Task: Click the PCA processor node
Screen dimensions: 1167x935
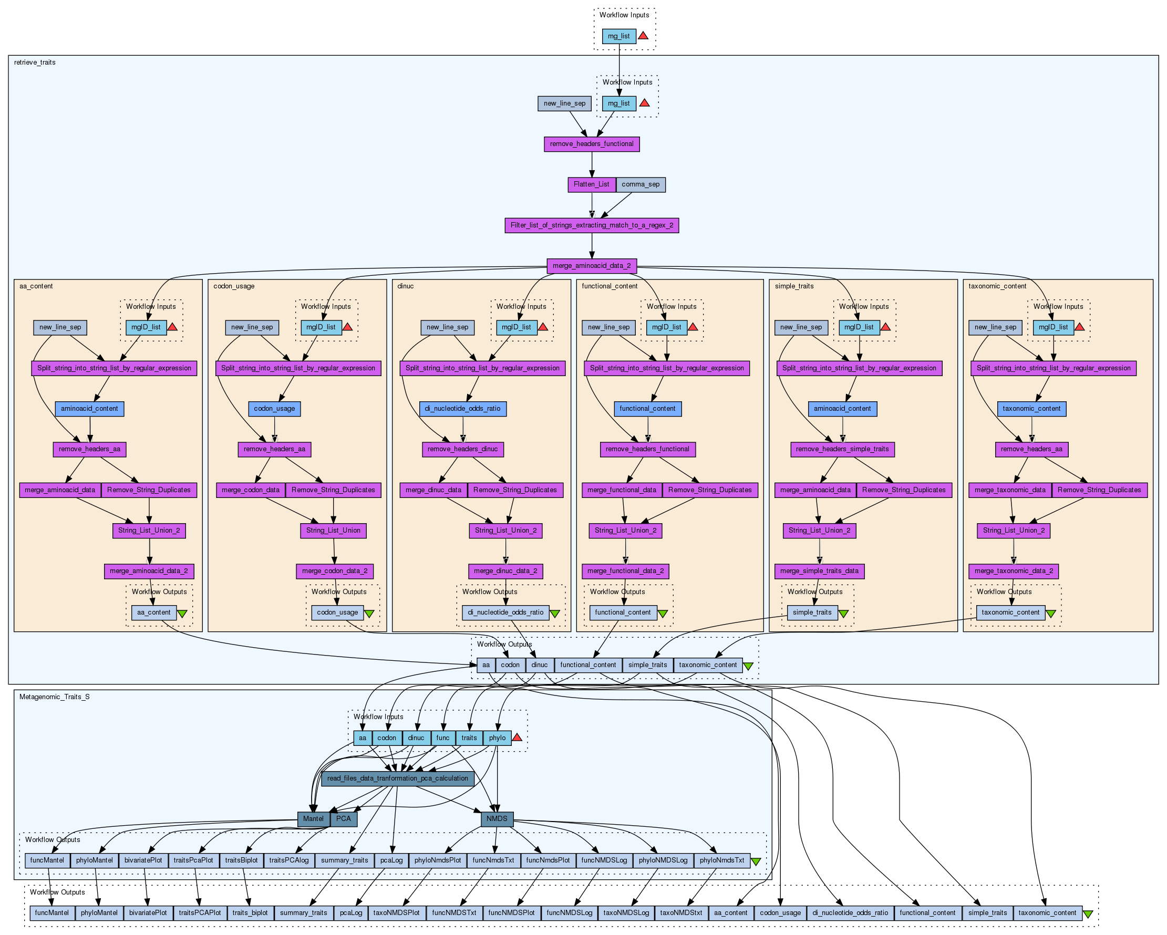Action: [x=343, y=819]
